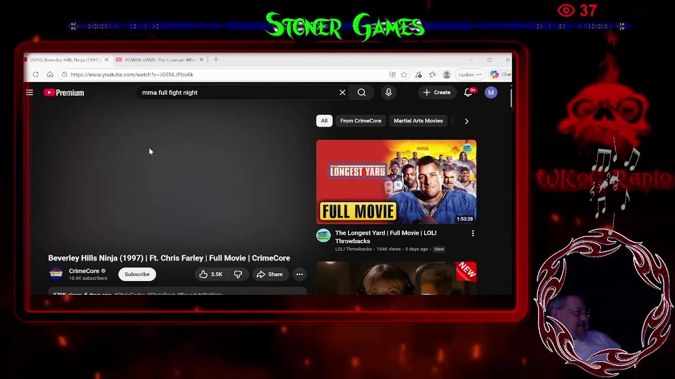Open the CrimeCore channel name

coord(84,271)
